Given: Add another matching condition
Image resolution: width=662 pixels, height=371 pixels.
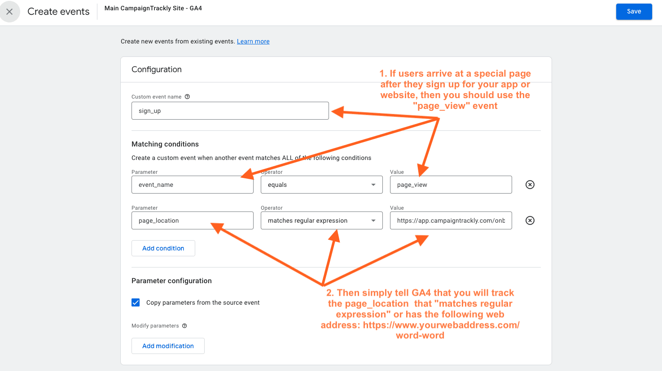Looking at the screenshot, I should (163, 248).
